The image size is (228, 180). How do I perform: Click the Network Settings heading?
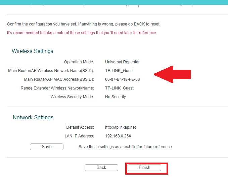(33, 117)
